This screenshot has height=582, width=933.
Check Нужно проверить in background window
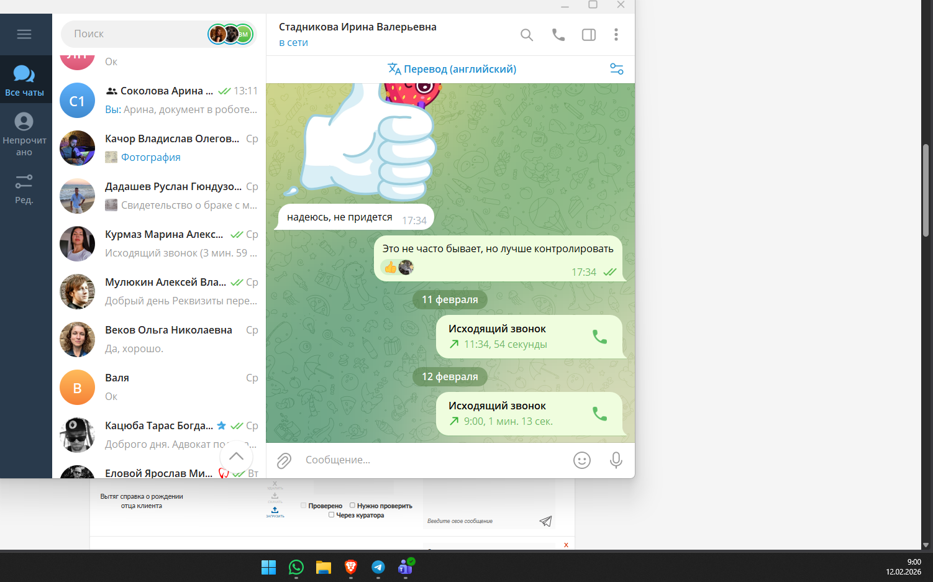click(352, 506)
